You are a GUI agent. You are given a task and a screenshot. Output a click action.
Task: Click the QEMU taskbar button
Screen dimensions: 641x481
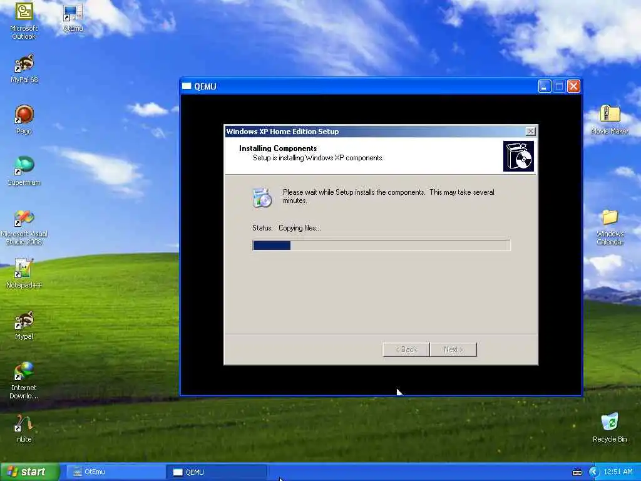[x=217, y=472]
